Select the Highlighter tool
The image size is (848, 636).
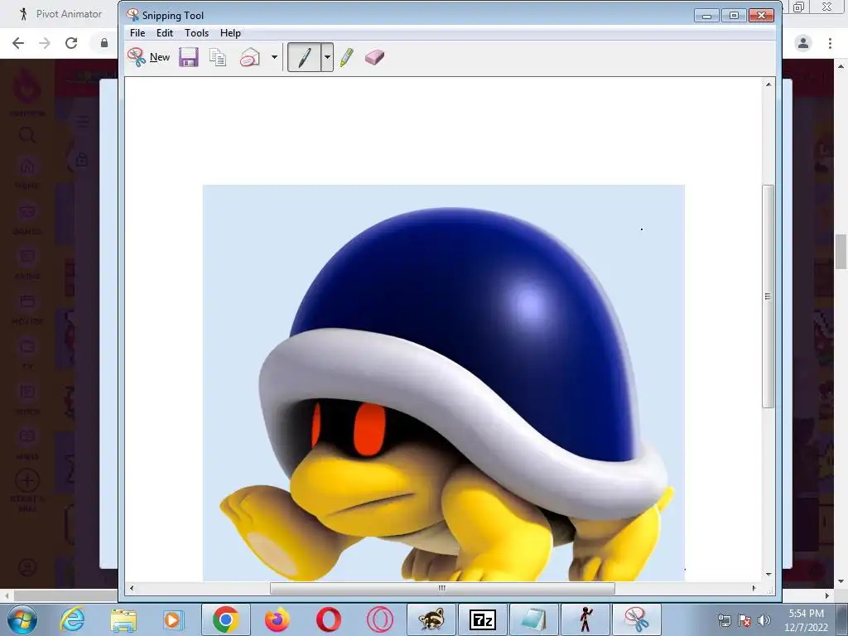347,57
